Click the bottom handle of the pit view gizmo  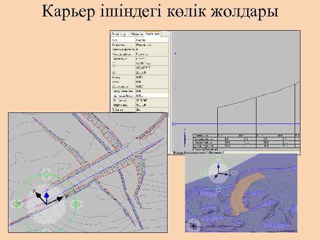pos(218,188)
